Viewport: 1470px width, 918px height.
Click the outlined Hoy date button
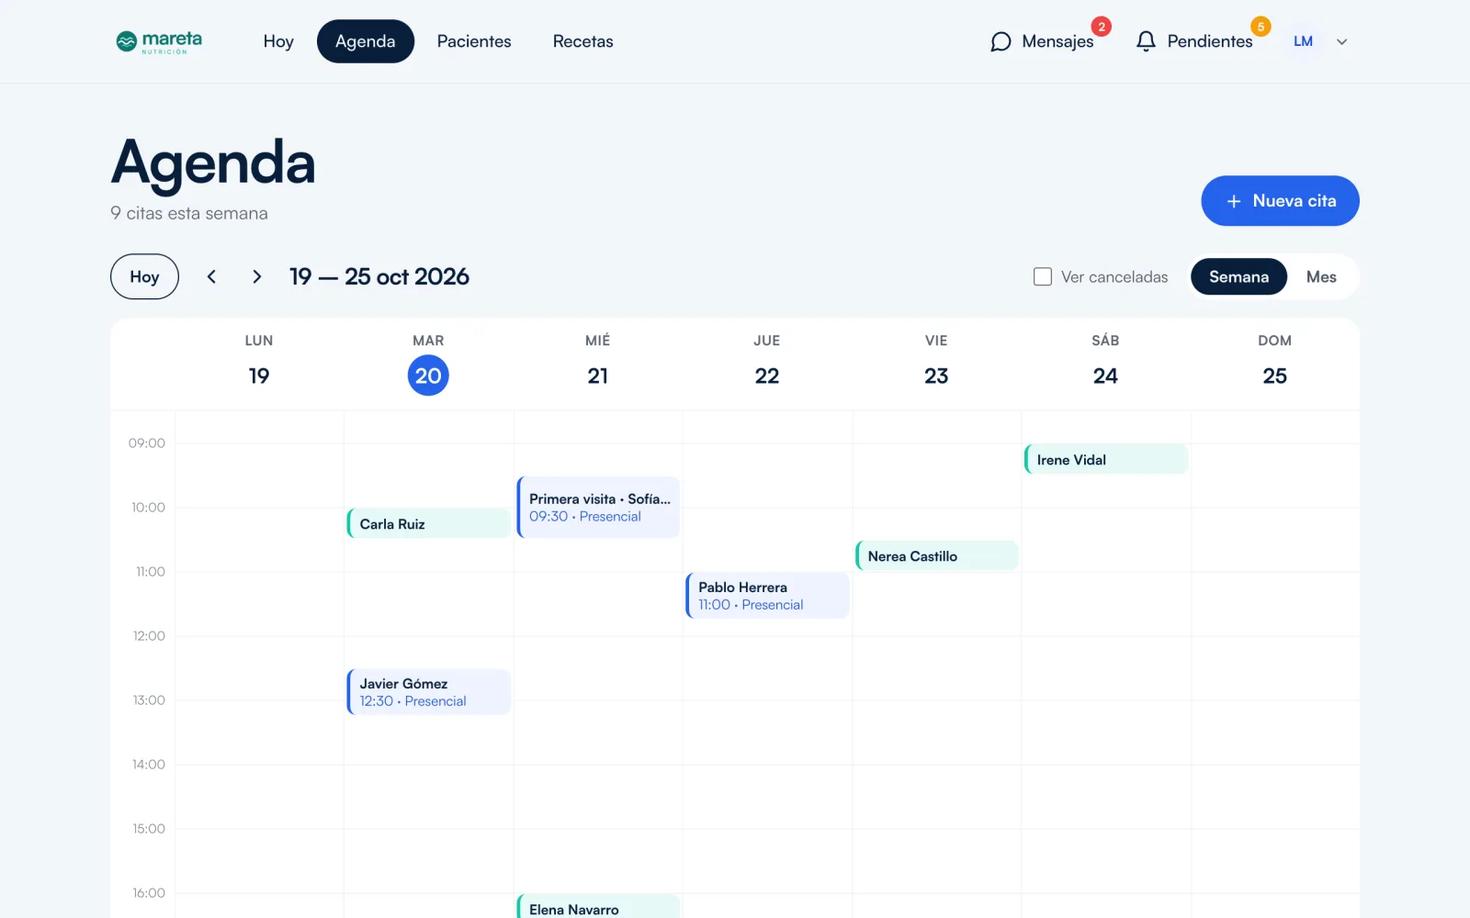[x=144, y=276]
